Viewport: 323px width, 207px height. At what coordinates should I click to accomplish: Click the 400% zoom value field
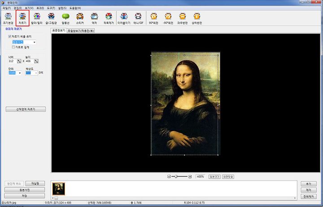[x=200, y=177]
